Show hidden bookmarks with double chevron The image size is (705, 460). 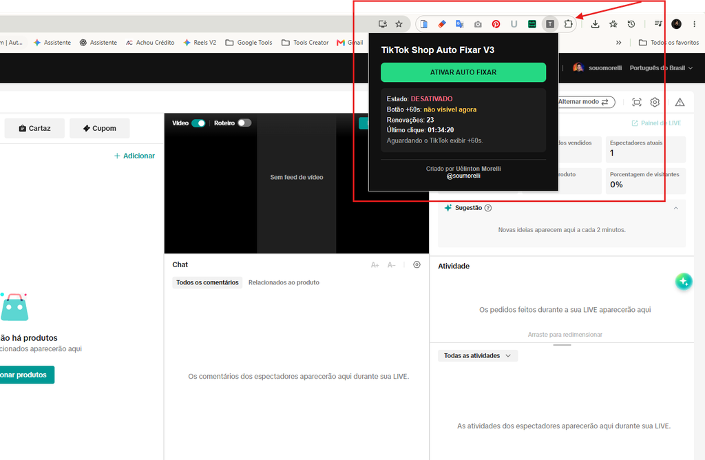tap(619, 42)
